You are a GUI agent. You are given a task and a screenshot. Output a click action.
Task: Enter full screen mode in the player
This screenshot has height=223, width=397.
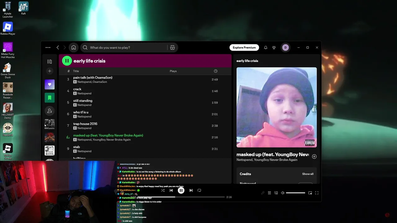(x=317, y=193)
